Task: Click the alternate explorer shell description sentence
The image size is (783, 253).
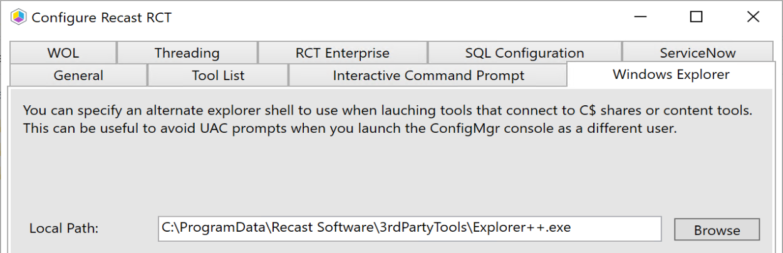Action: [x=387, y=111]
